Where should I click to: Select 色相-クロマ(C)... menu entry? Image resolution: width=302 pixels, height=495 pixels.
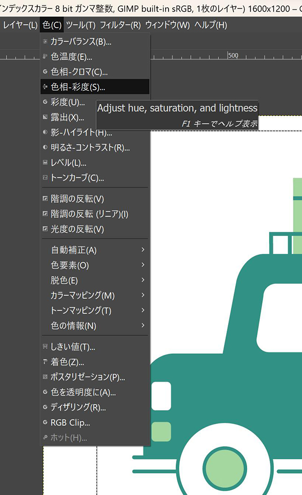coord(95,72)
